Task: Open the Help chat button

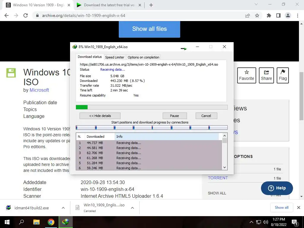Action: coord(277,188)
